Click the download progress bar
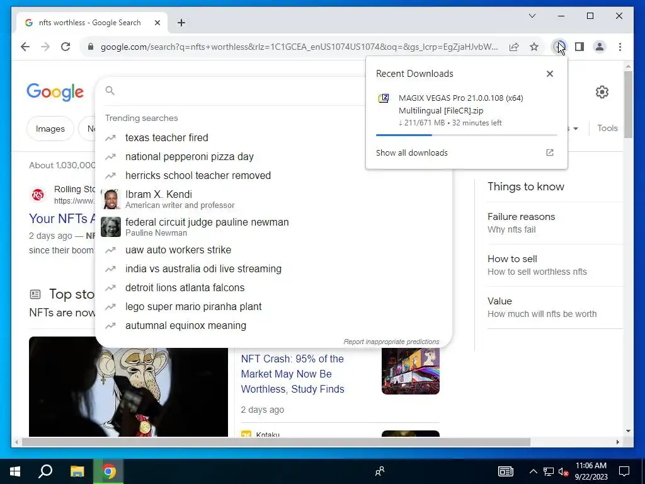Viewport: 645px width, 484px height. (x=467, y=135)
